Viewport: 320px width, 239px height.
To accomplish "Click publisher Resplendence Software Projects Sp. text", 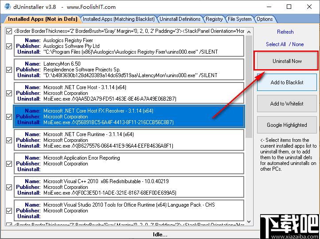I will click(x=82, y=70).
